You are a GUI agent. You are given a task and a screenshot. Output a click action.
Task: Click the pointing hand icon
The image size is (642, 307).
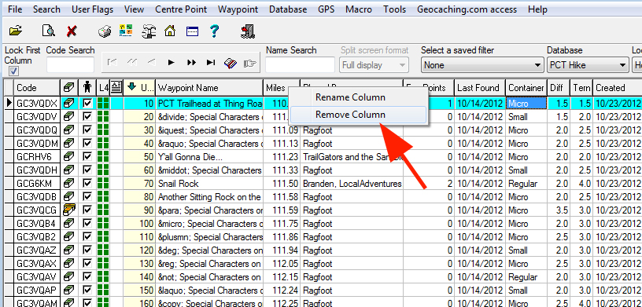(249, 64)
